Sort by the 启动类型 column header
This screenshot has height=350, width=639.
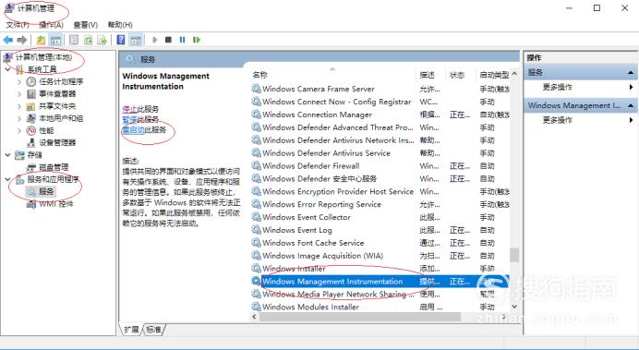494,75
